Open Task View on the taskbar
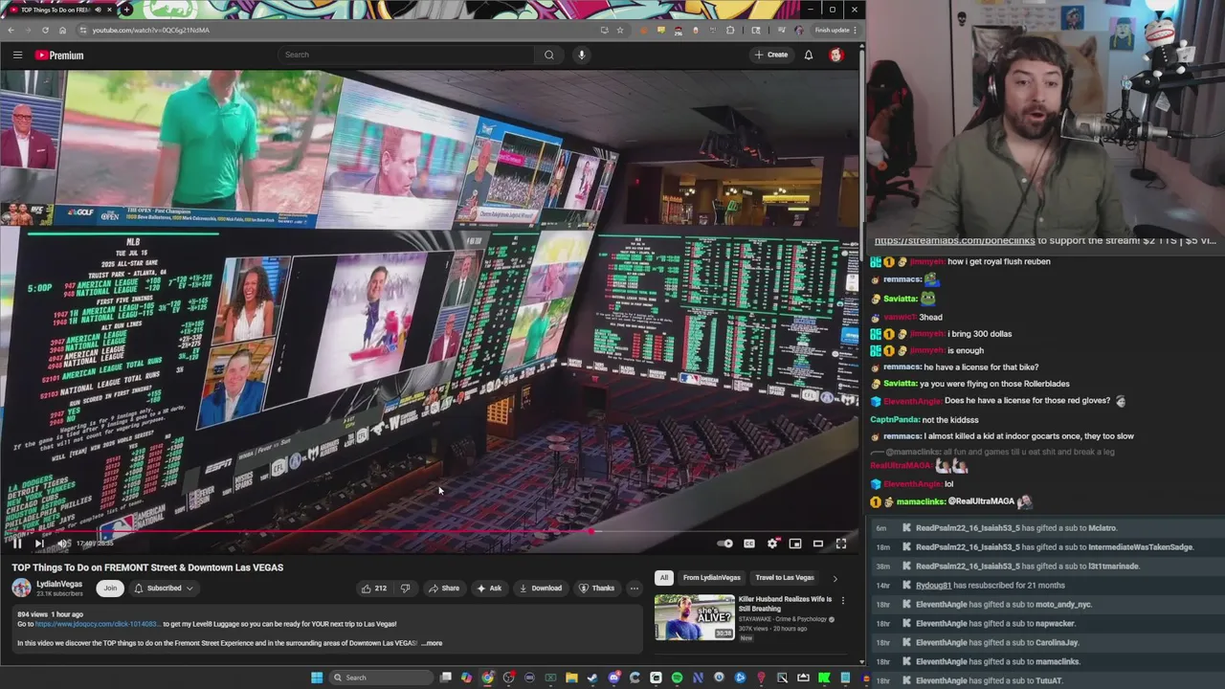This screenshot has width=1225, height=689. click(446, 678)
